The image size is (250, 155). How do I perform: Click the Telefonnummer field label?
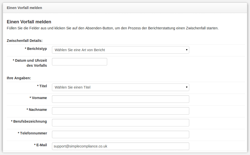pos(32,133)
